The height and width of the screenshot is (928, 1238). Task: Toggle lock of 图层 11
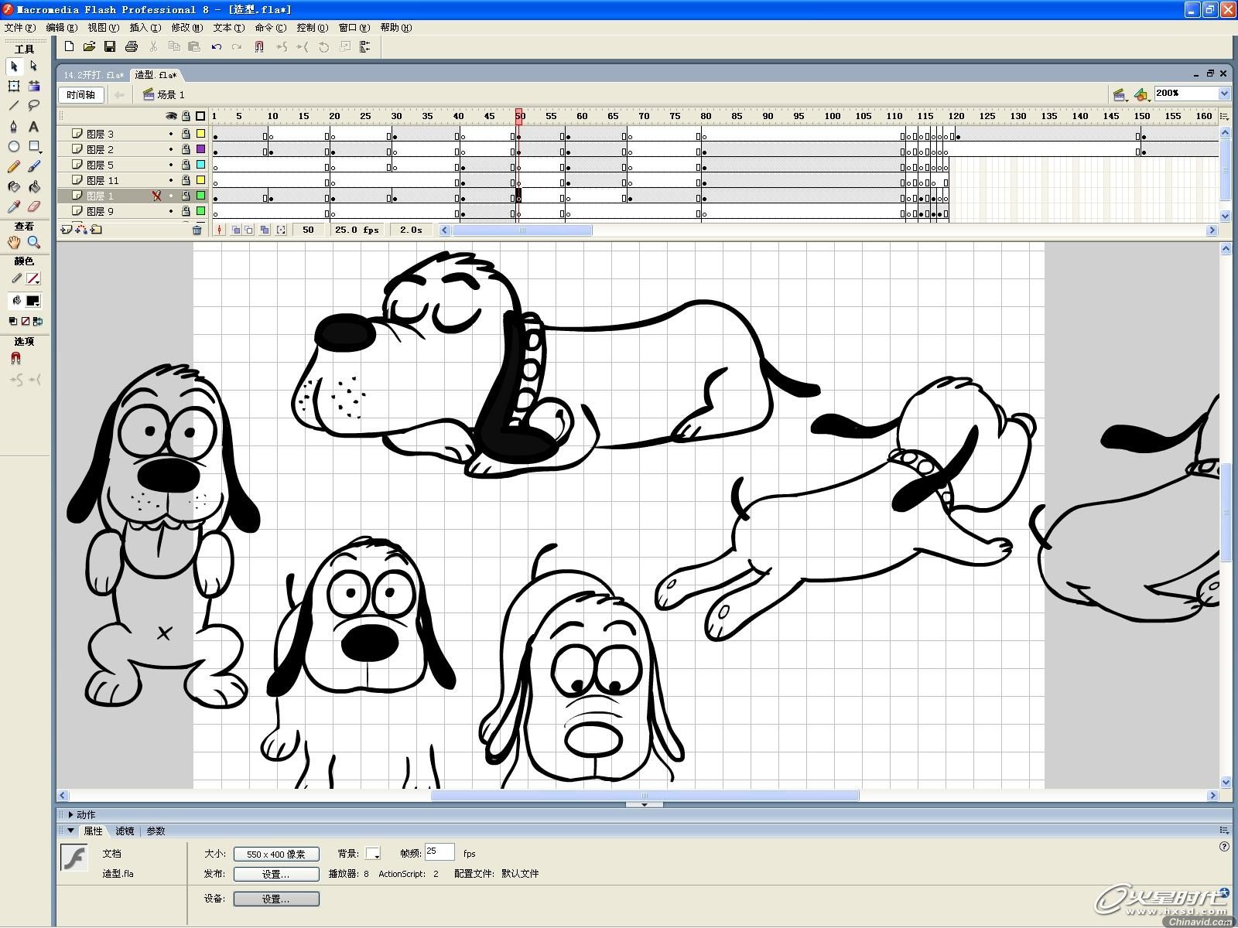[186, 180]
